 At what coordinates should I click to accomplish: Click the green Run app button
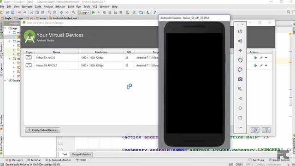point(94,12)
